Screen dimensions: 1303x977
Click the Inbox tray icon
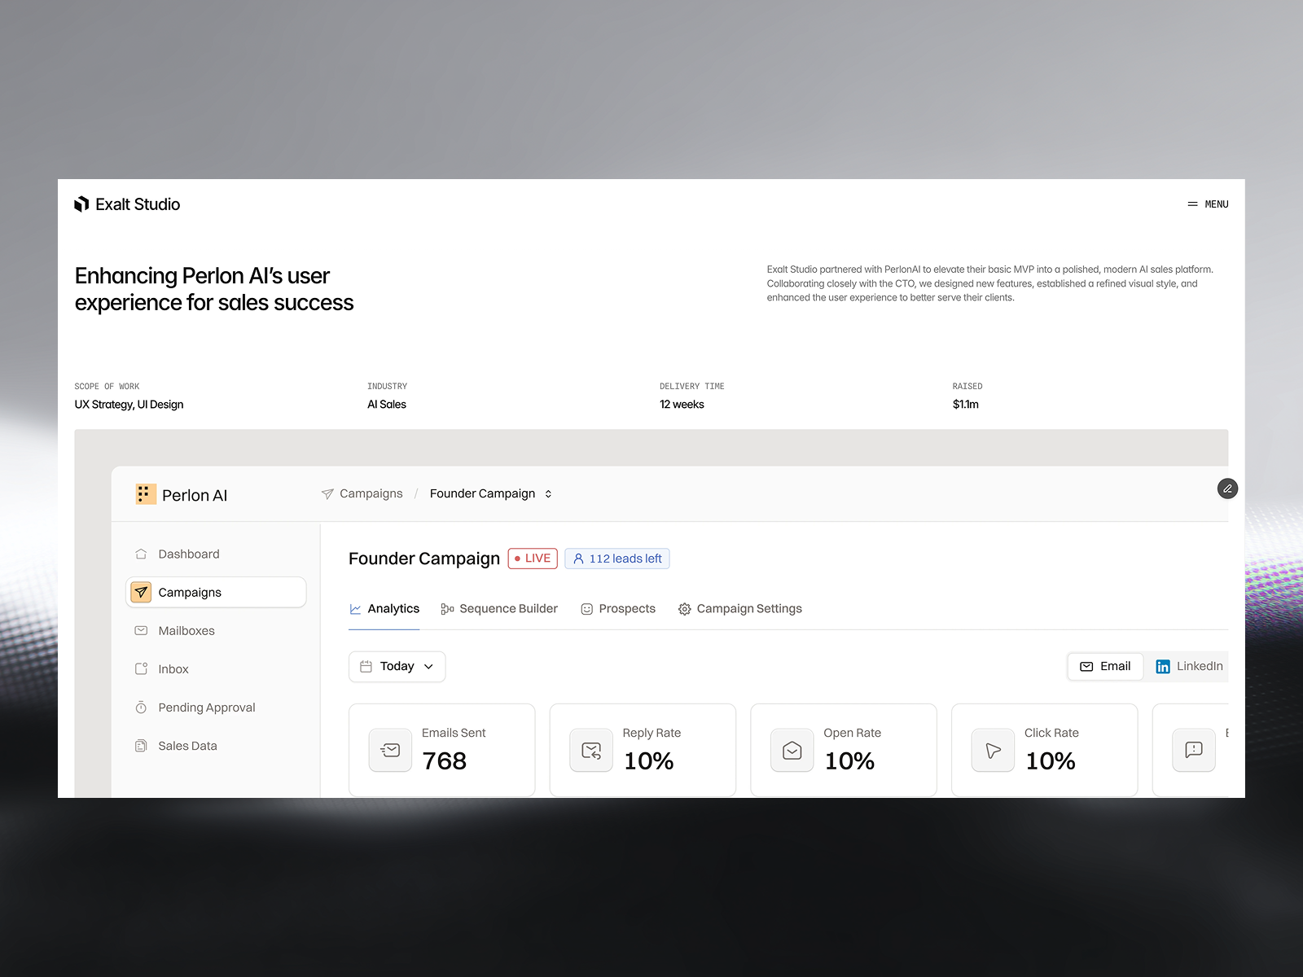click(142, 668)
